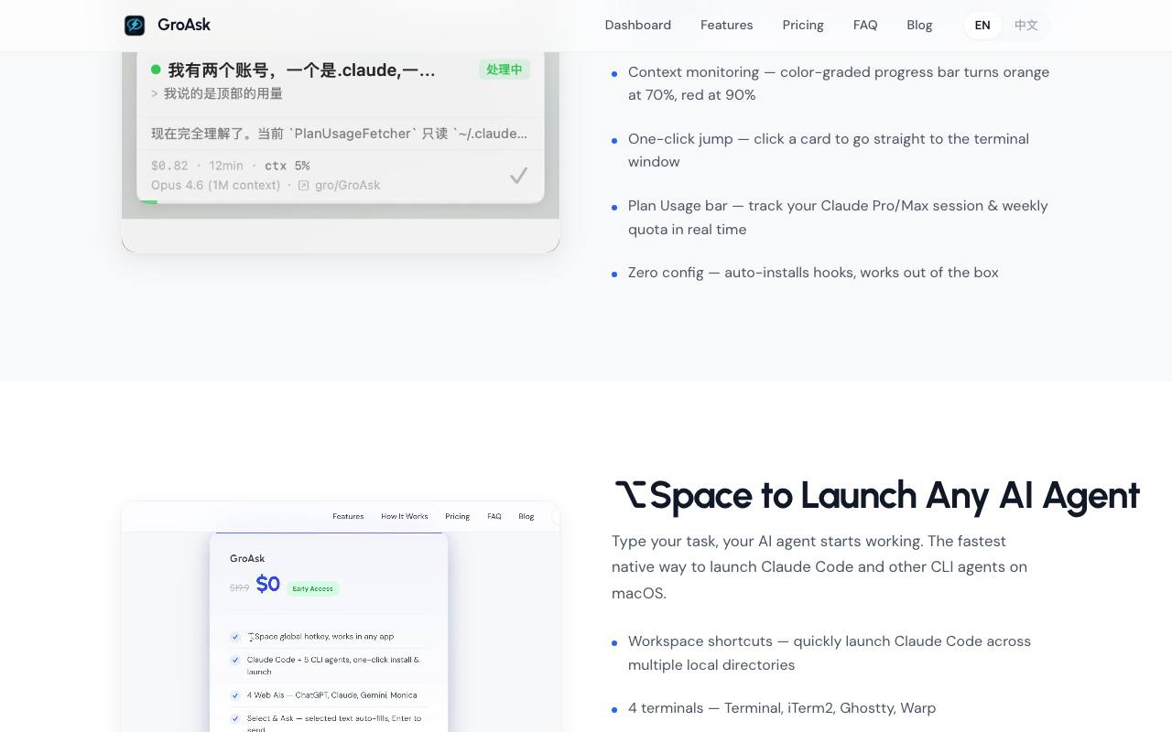Go to Features in the top navigation
The image size is (1172, 732).
point(727,25)
